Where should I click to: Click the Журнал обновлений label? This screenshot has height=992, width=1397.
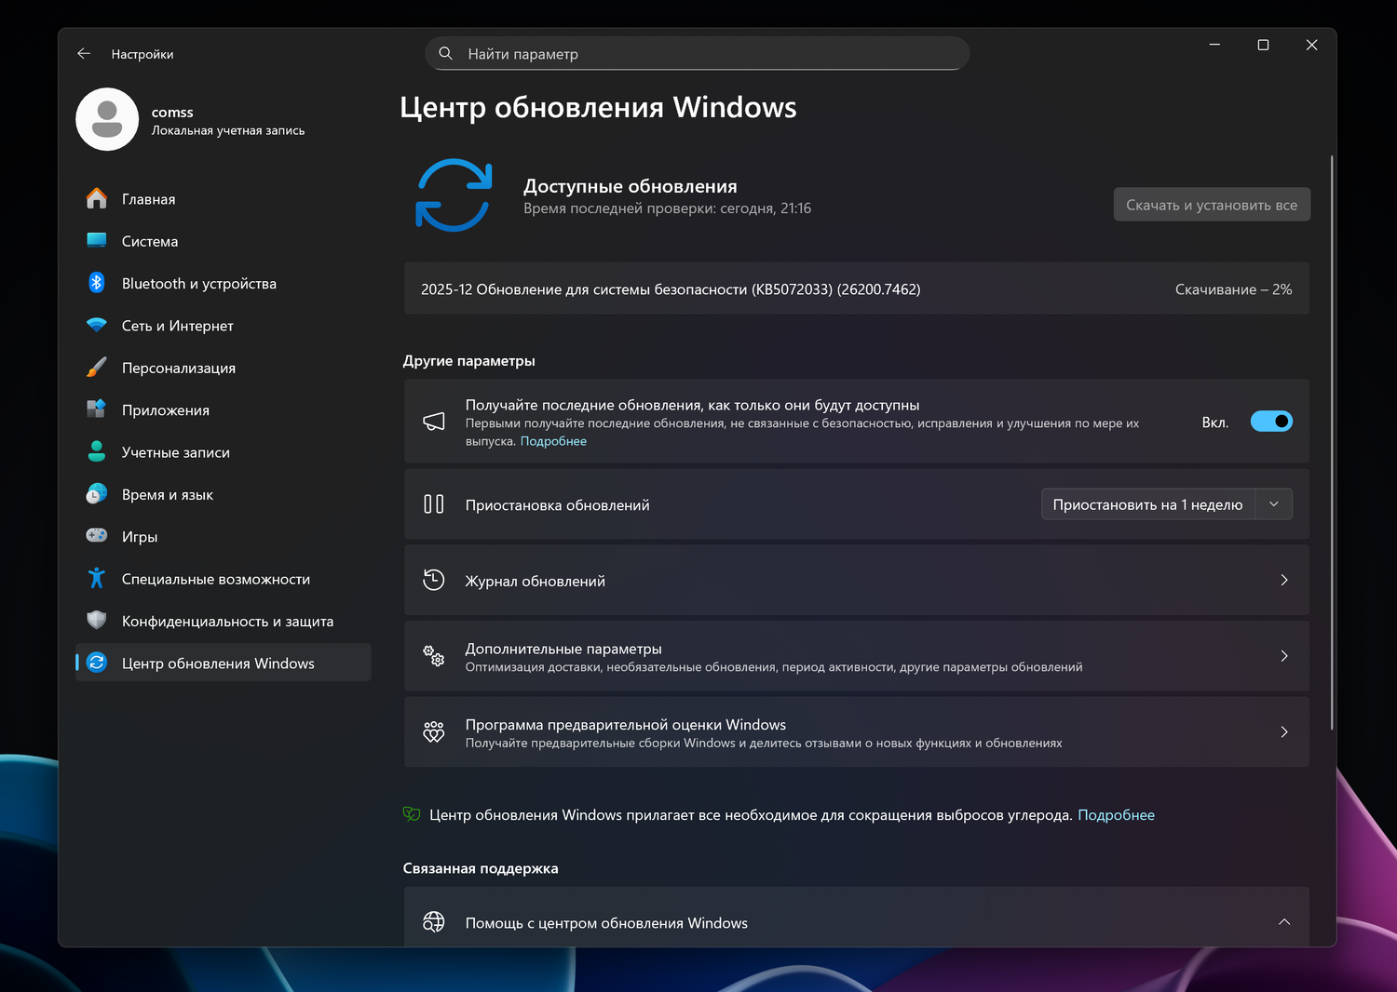pos(536,581)
